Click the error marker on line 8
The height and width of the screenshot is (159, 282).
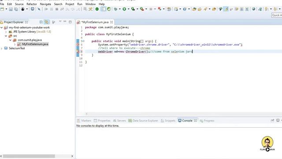(x=78, y=52)
